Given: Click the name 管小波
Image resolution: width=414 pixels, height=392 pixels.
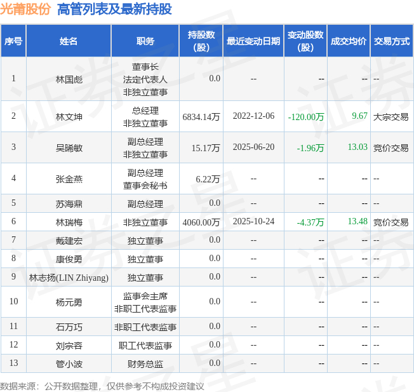Looking at the screenshot, I should pyautogui.click(x=69, y=364).
